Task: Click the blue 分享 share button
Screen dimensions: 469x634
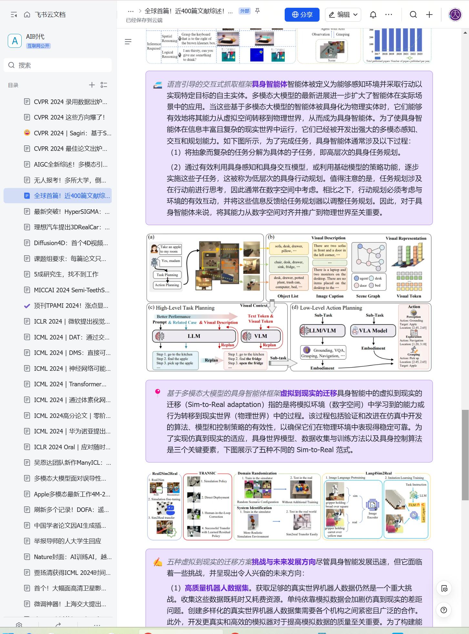Action: click(302, 15)
